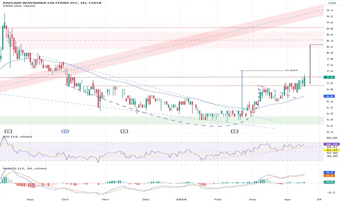Click the 29 date label on the time axis
This screenshot has height=202, width=343.
click(319, 199)
